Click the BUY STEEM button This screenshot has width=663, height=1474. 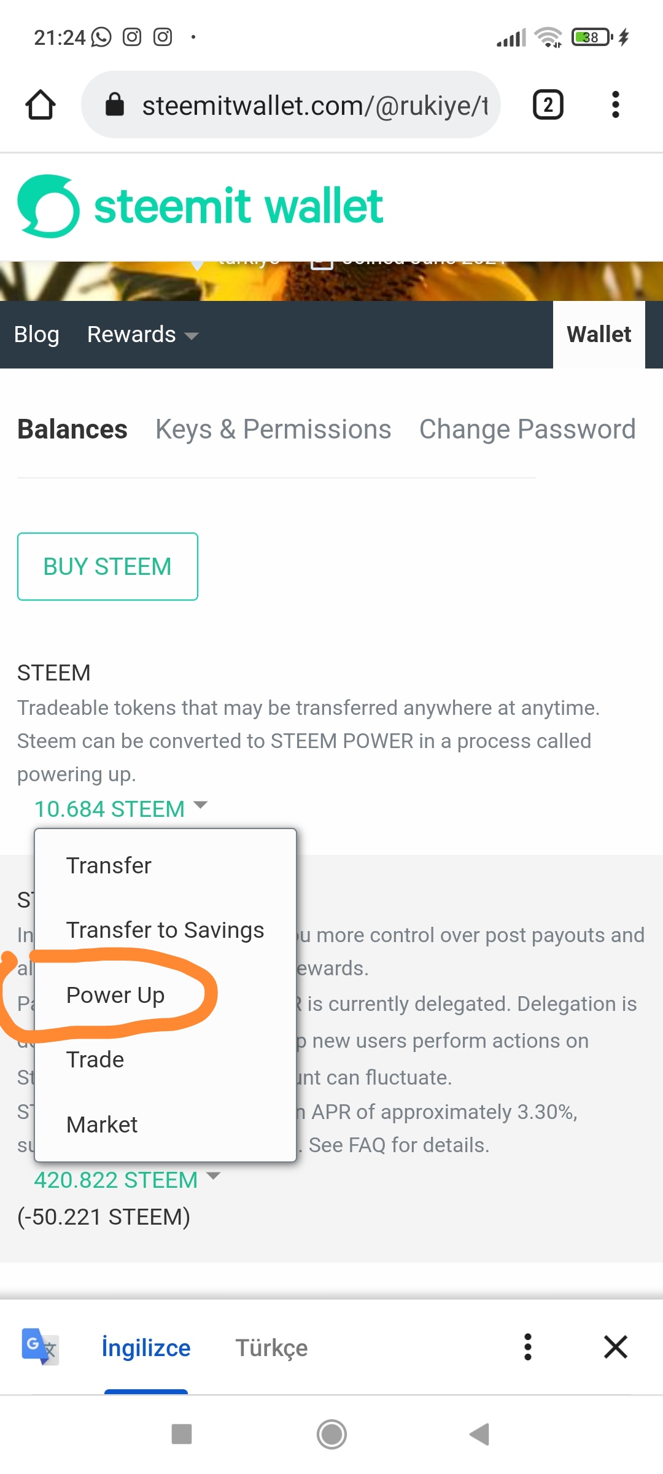(x=107, y=566)
